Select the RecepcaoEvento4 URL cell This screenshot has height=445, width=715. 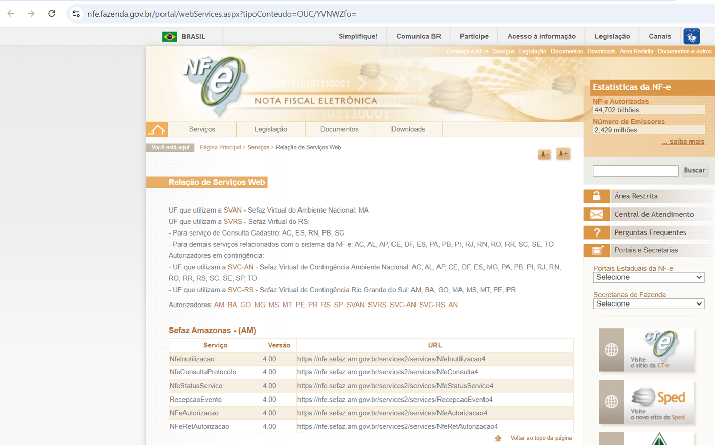point(434,400)
